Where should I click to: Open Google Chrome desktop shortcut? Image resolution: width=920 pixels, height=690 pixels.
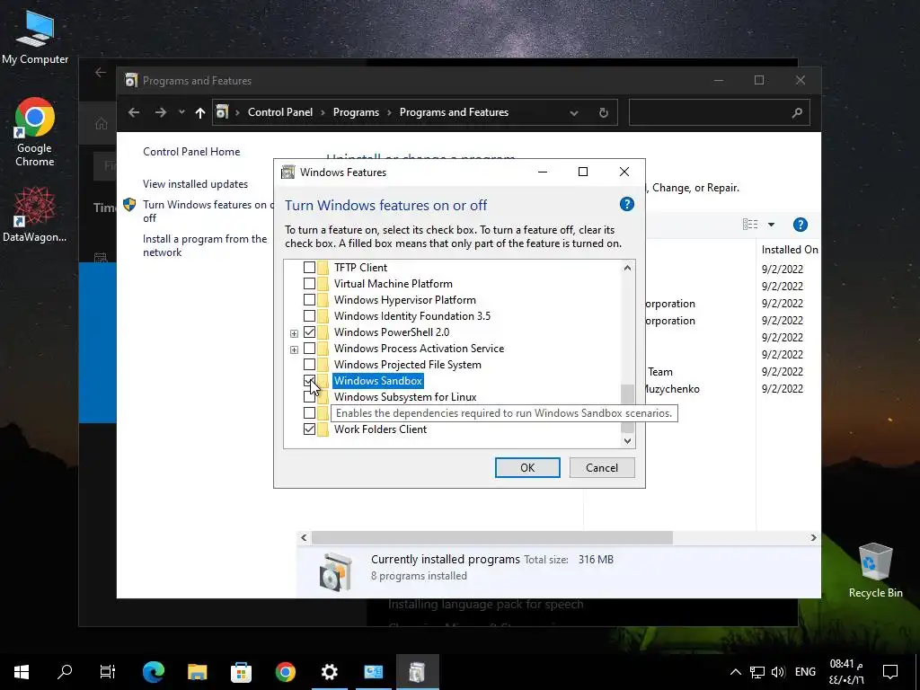(35, 132)
